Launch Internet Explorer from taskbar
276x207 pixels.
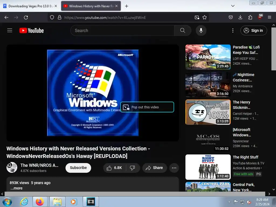pyautogui.click(x=24, y=202)
